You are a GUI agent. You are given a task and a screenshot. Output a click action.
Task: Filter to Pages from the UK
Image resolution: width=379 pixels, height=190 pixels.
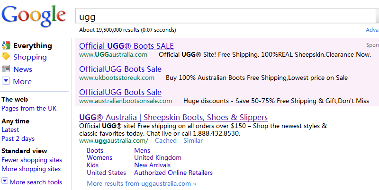click(29, 109)
